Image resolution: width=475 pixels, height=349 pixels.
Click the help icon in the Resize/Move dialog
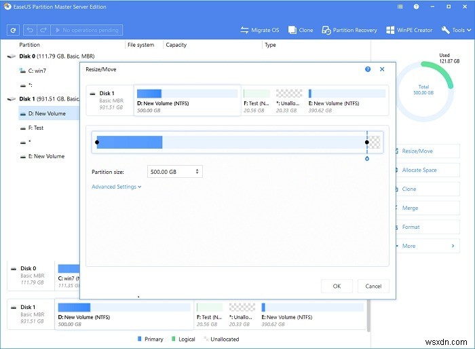[368, 69]
